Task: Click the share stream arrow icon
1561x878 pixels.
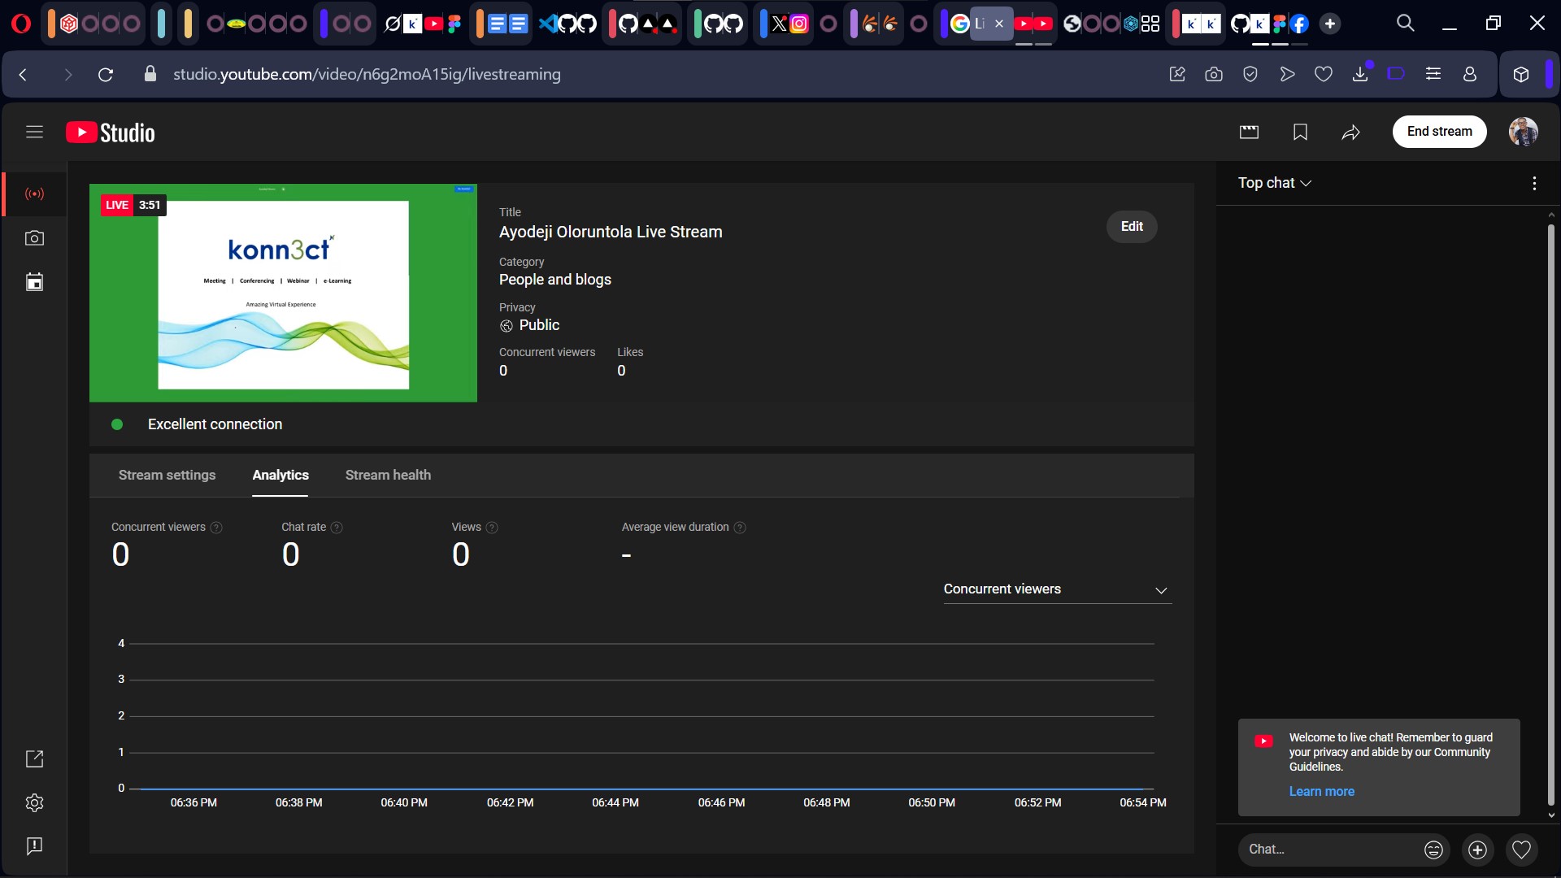Action: [1350, 132]
